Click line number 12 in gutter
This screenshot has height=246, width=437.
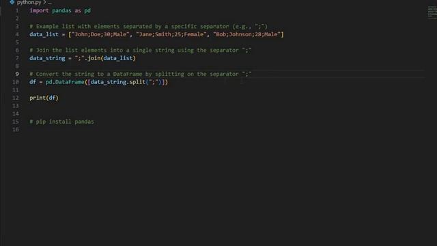click(x=16, y=98)
